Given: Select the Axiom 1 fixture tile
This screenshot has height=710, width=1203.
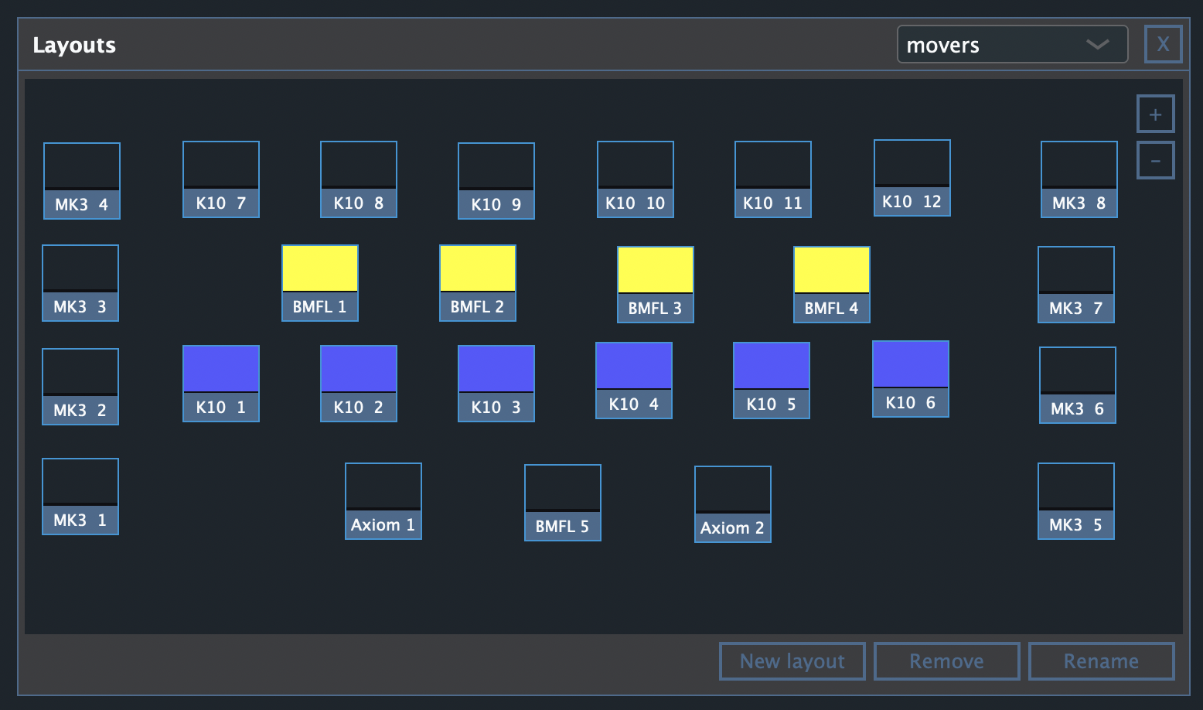Looking at the screenshot, I should tap(383, 500).
